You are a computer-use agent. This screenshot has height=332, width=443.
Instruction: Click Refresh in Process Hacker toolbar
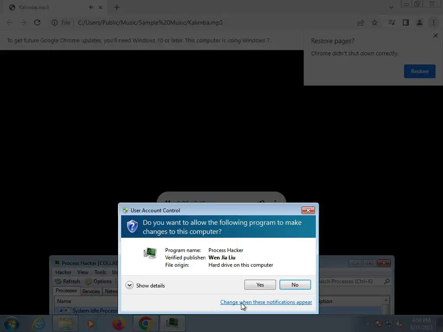tap(67, 281)
